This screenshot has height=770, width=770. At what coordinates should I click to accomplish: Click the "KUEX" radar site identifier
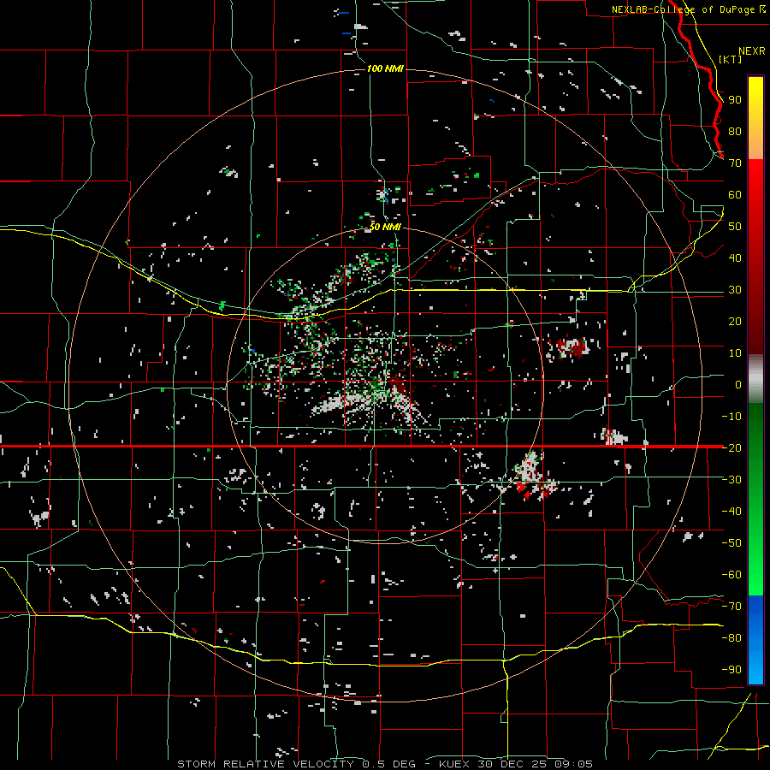tap(453, 764)
